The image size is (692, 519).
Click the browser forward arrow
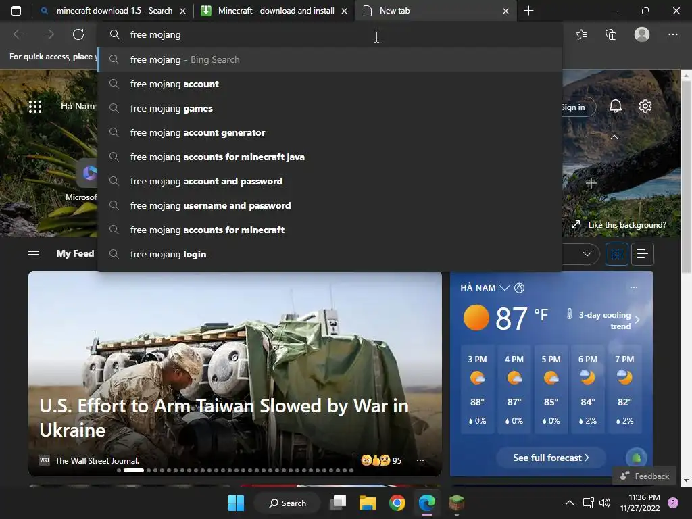tap(49, 34)
